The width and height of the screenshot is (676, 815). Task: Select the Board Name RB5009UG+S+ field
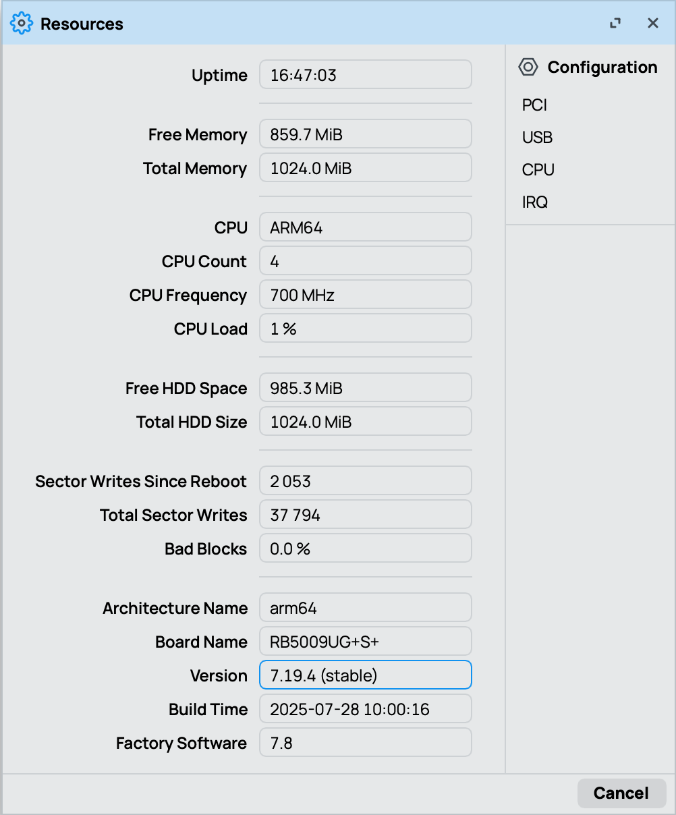(x=366, y=641)
